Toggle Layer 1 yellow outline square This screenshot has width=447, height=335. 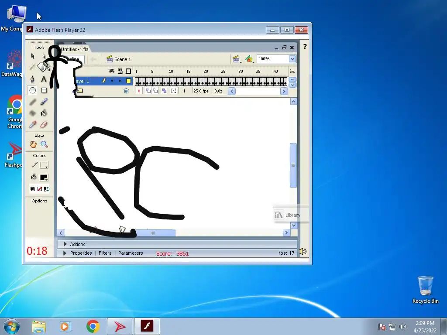tap(129, 81)
